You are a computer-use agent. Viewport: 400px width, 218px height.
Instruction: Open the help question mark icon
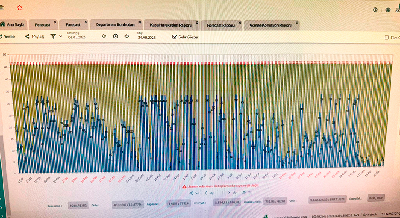pyautogui.click(x=375, y=9)
